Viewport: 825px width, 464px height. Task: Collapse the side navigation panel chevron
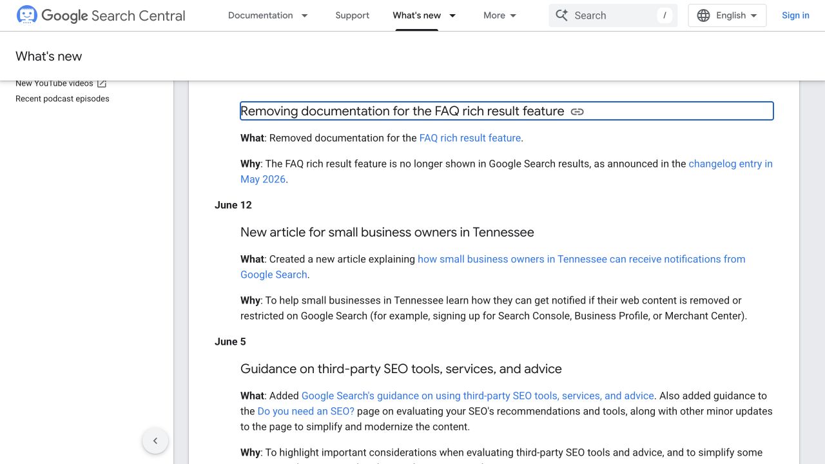point(155,441)
